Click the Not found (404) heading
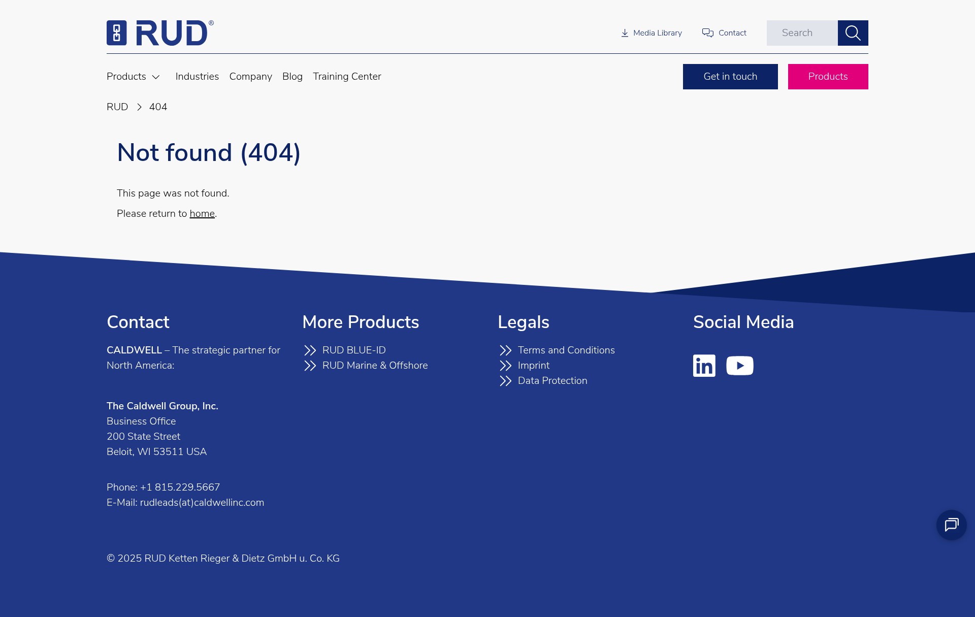The height and width of the screenshot is (617, 975). [x=209, y=153]
